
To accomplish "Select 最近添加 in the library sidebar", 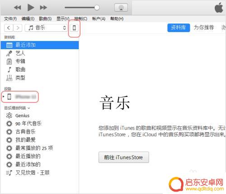I will (x=40, y=45).
